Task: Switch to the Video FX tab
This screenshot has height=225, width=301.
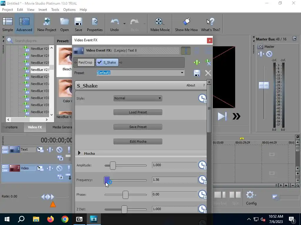Action: tap(35, 127)
